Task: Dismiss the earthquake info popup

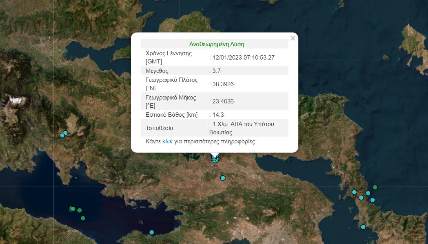Action: point(293,38)
